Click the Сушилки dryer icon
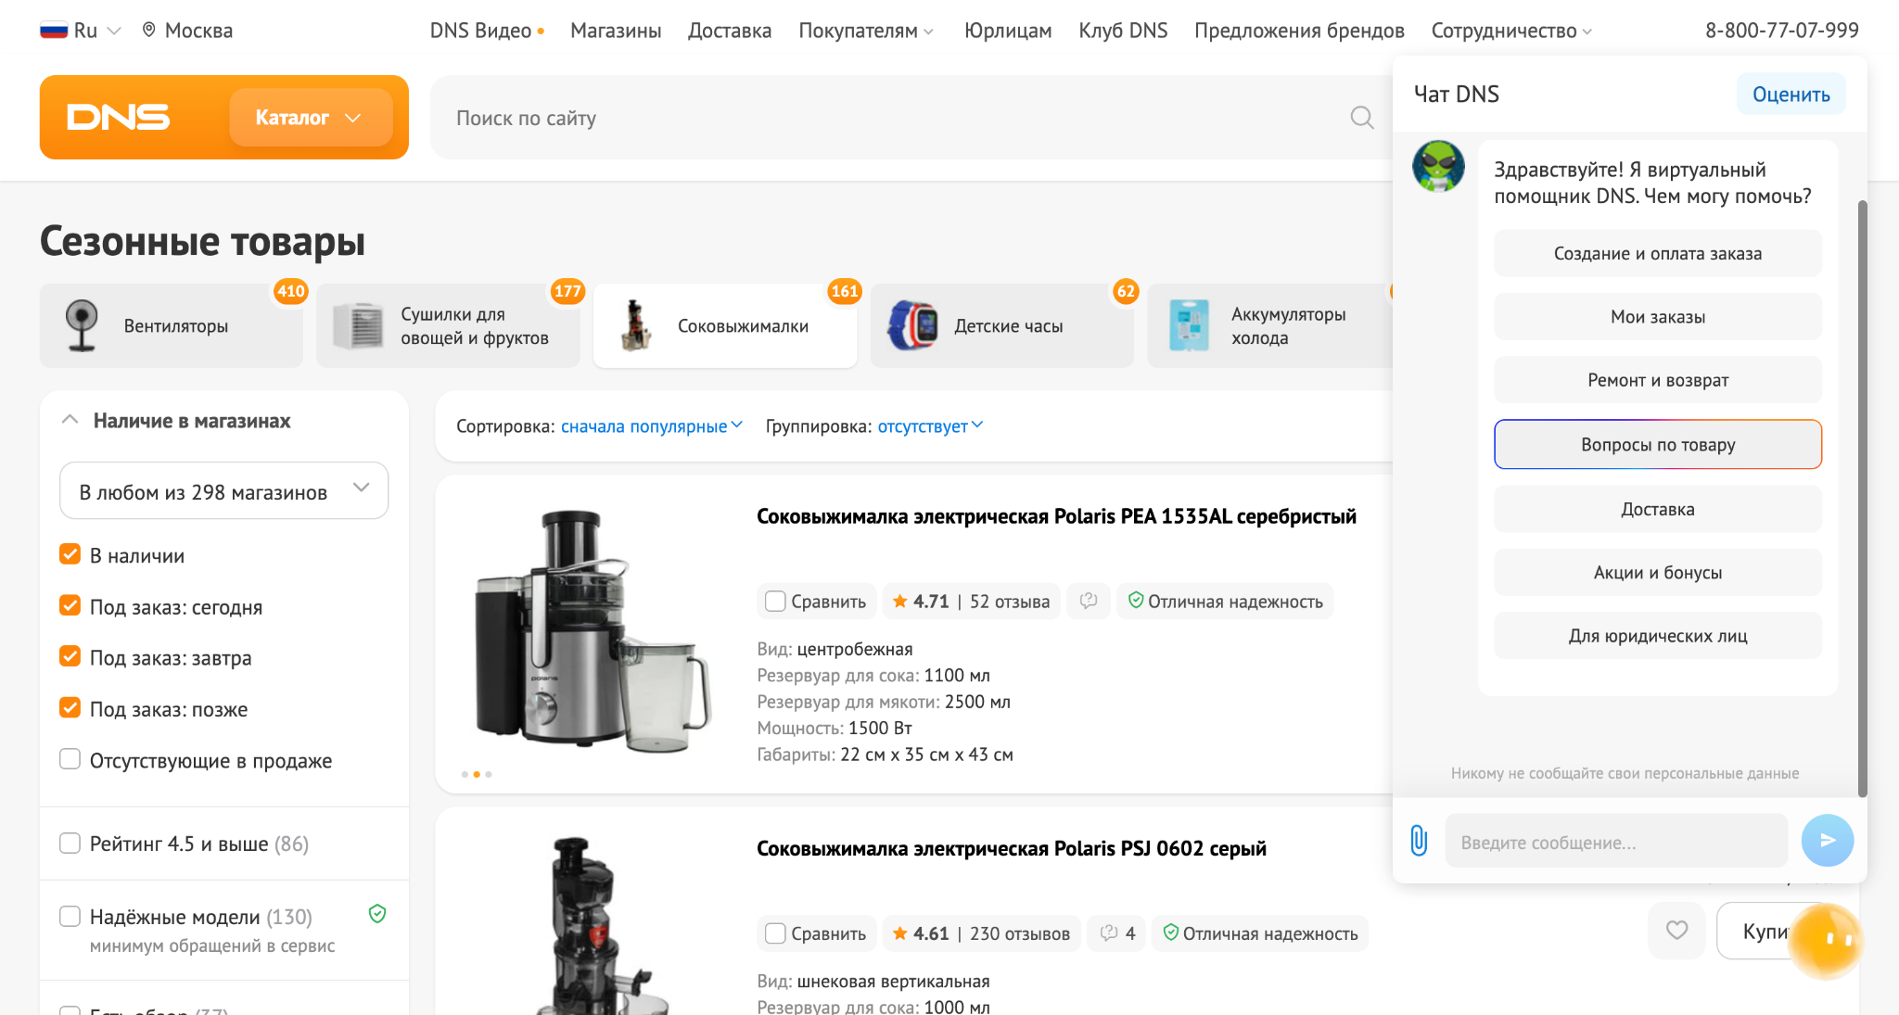Viewport: 1899px width, 1015px height. pyautogui.click(x=358, y=325)
